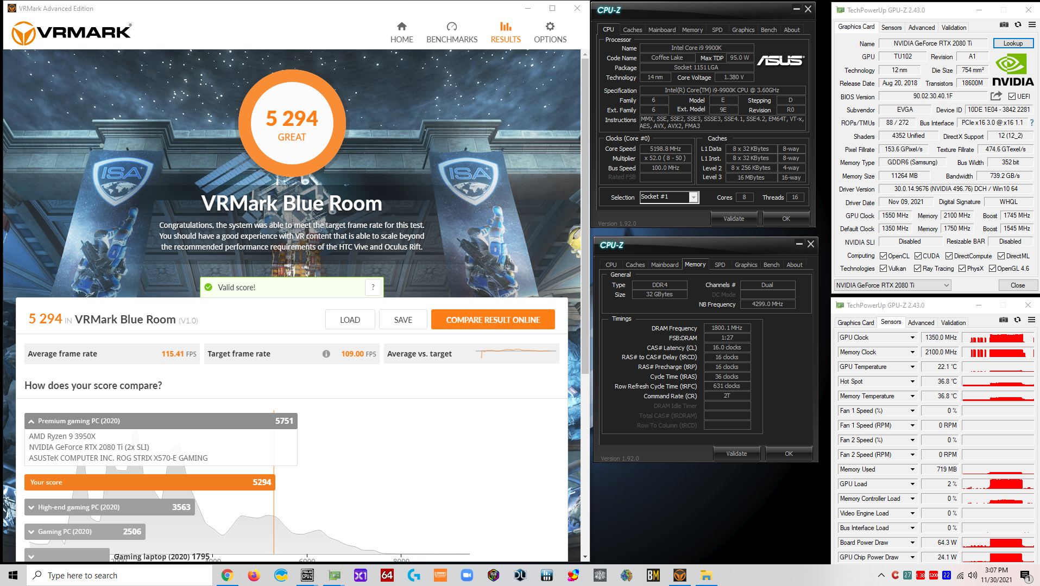Open EVGA Precision X1 from the taskbar
The width and height of the screenshot is (1040, 586).
tap(361, 575)
